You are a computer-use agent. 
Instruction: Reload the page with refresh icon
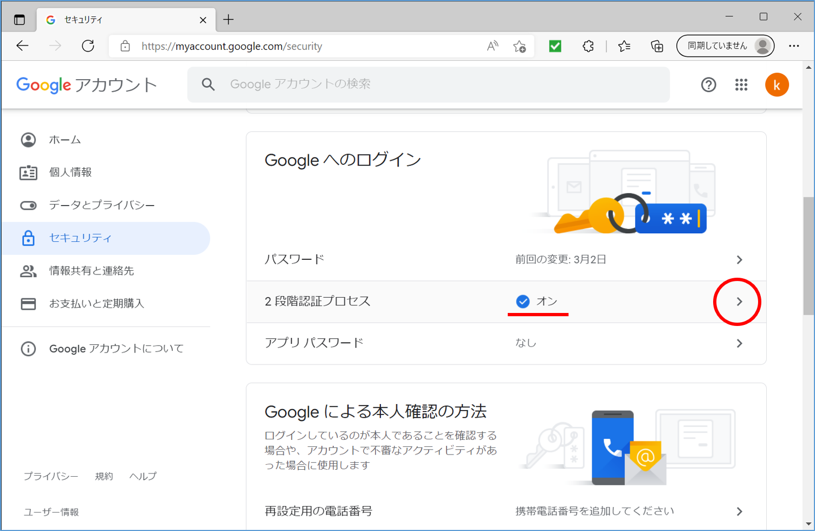pyautogui.click(x=88, y=46)
